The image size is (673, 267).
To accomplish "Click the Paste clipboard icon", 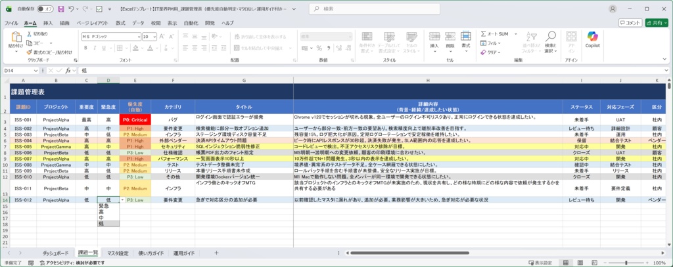I will coord(16,37).
